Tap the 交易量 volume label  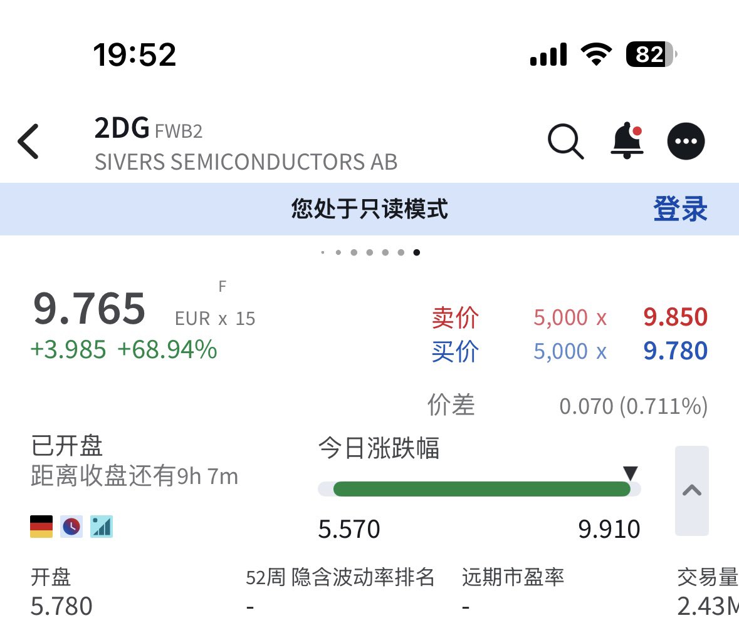pyautogui.click(x=708, y=577)
